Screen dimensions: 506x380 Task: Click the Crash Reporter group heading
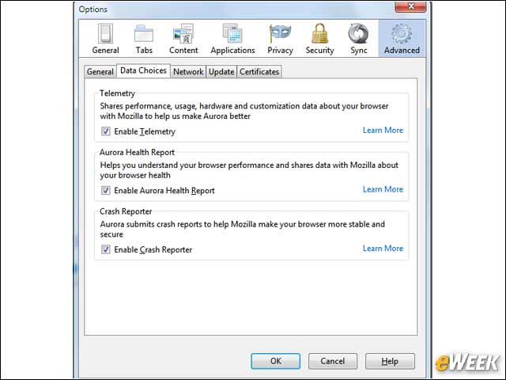point(126,211)
